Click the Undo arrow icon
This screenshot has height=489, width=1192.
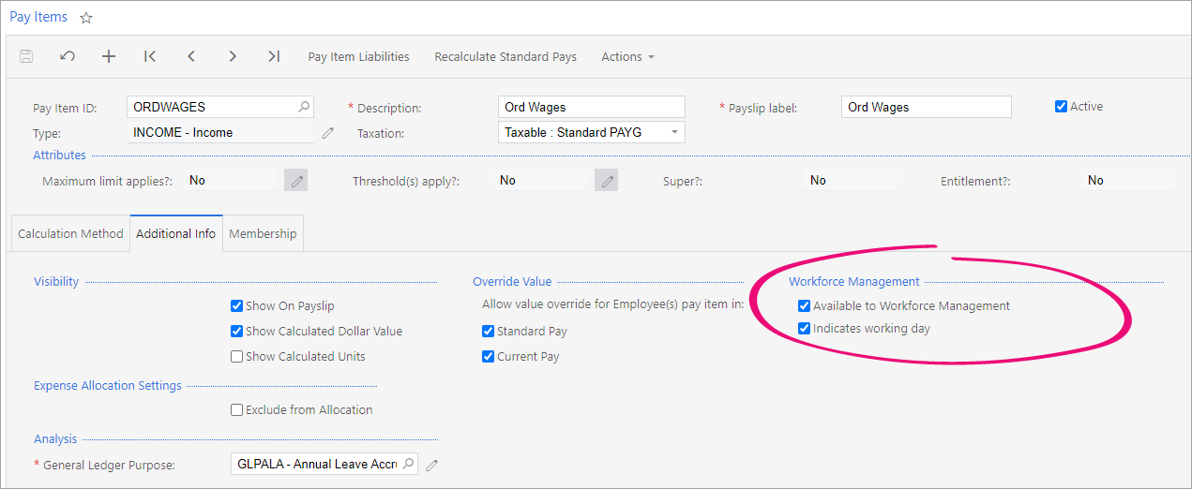coord(68,57)
